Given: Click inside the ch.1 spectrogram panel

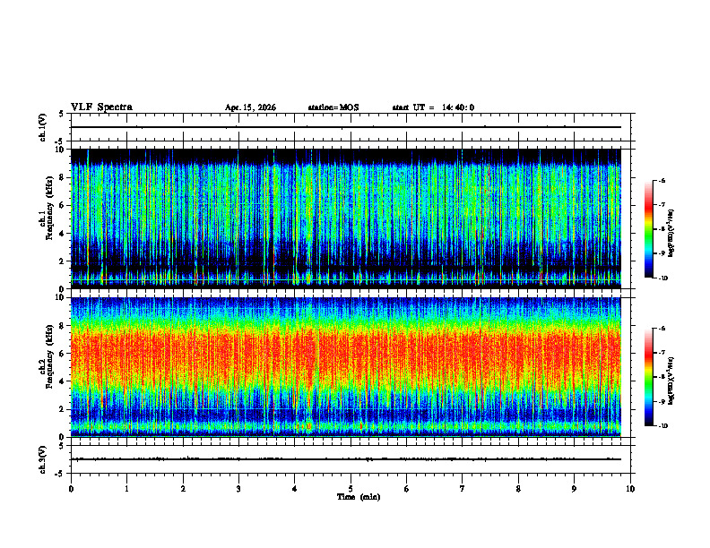Looking at the screenshot, I should [346, 218].
